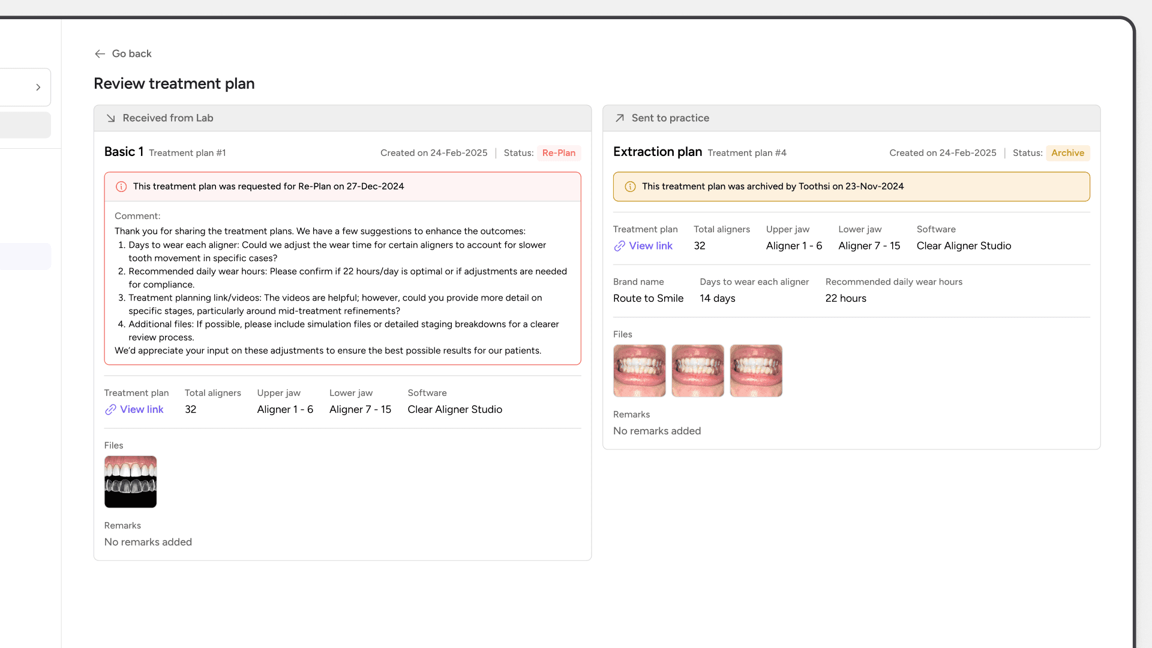Click the Re-Plan alert info icon

click(x=121, y=187)
